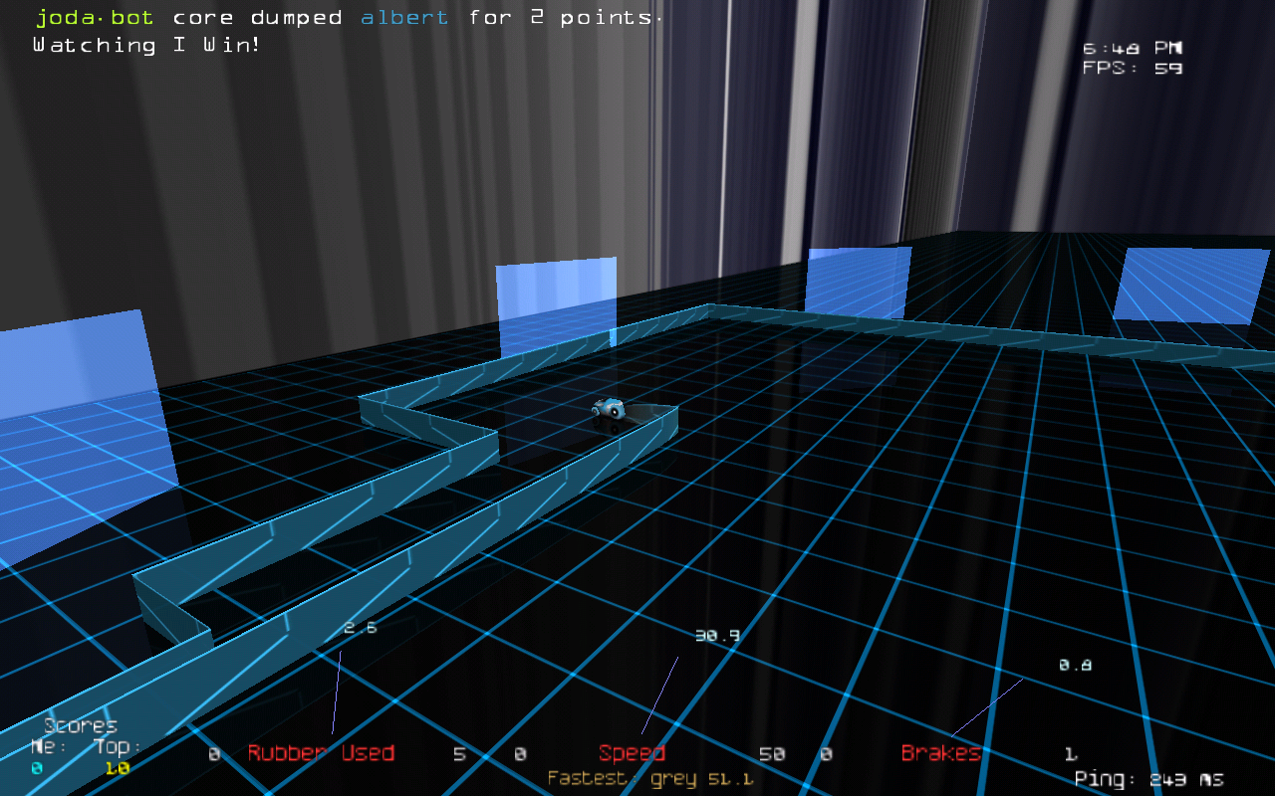
Task: Click the 30.9 speed value readout
Action: coord(717,635)
